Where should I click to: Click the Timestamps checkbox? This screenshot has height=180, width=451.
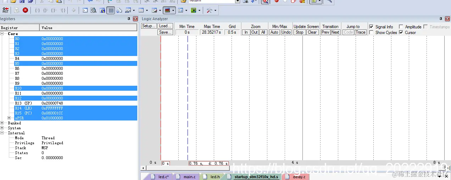(425, 27)
